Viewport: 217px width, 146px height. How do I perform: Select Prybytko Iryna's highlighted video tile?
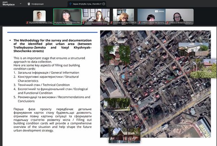pos(67,16)
